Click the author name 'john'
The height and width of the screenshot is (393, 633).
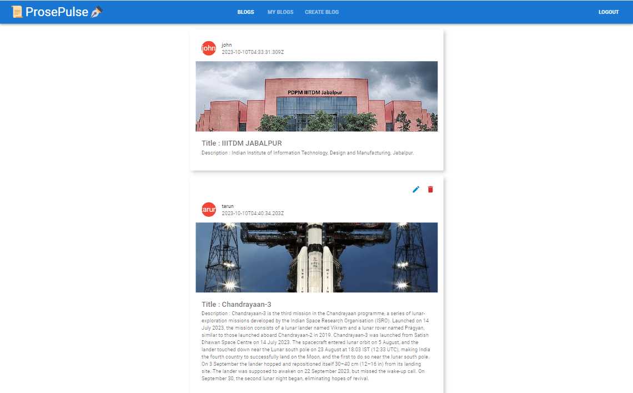227,45
